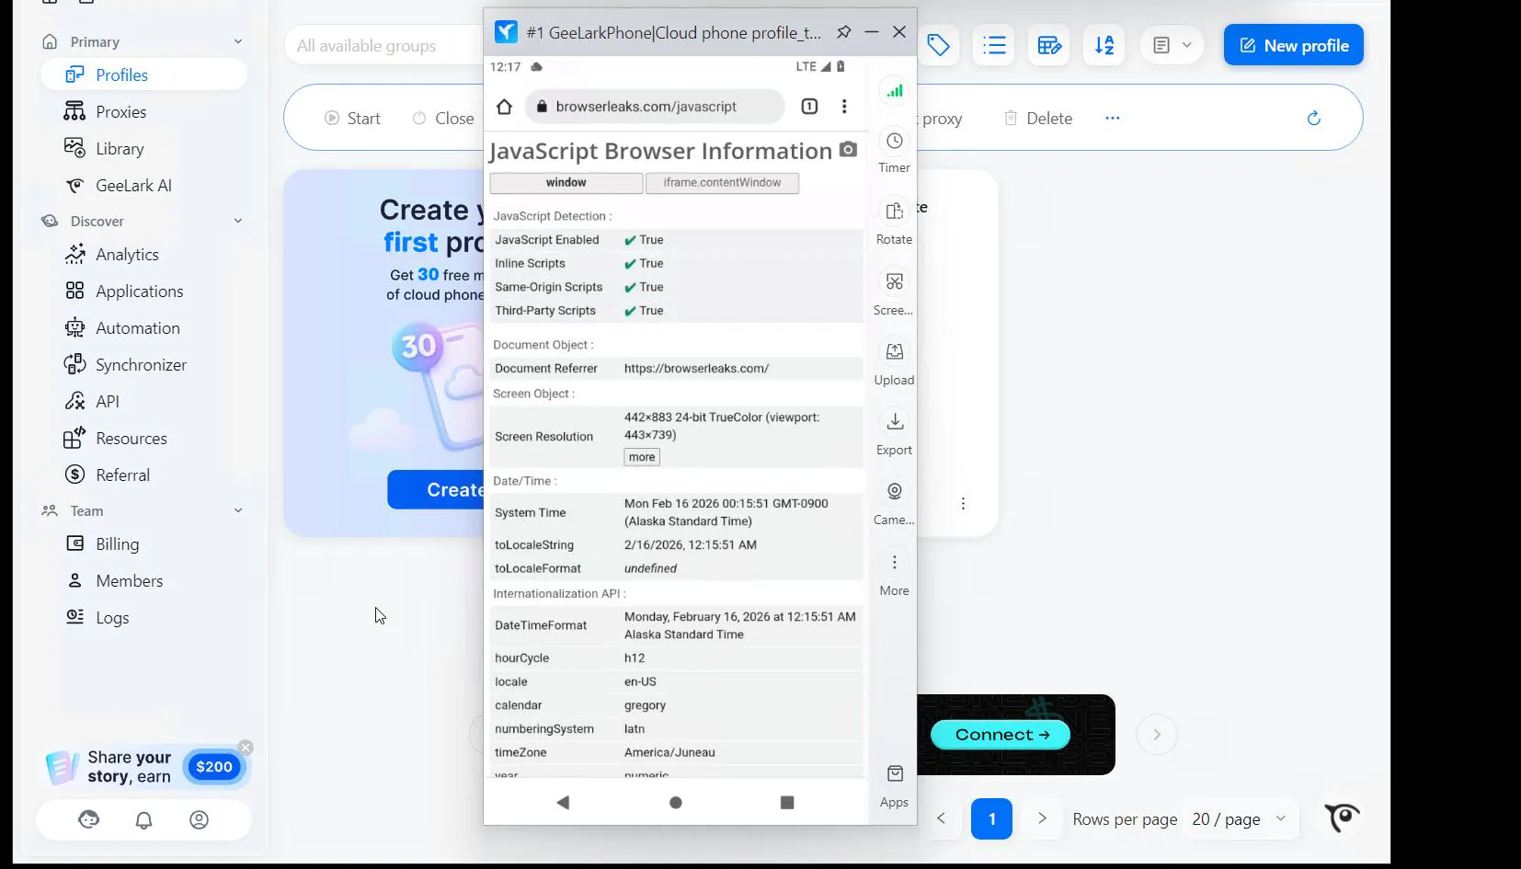Tap the Android home circle button
Viewport: 1521px width, 869px height.
676,803
